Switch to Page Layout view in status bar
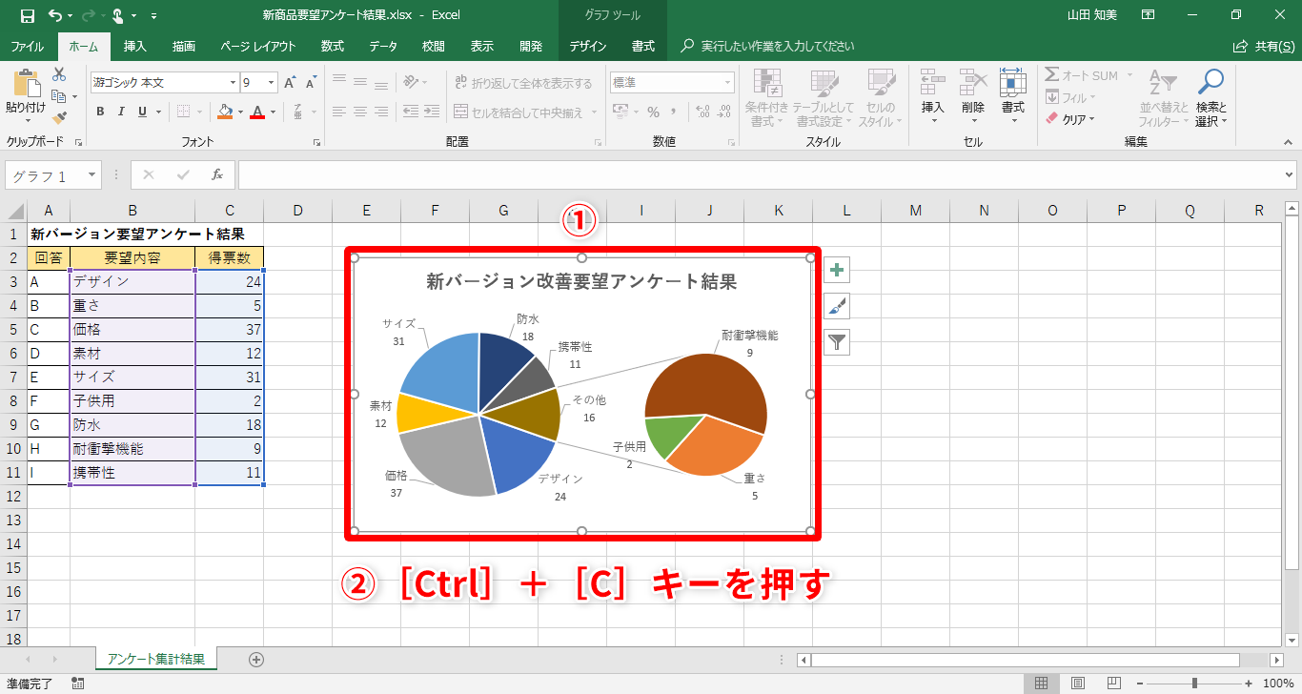This screenshot has width=1302, height=694. point(1078,684)
